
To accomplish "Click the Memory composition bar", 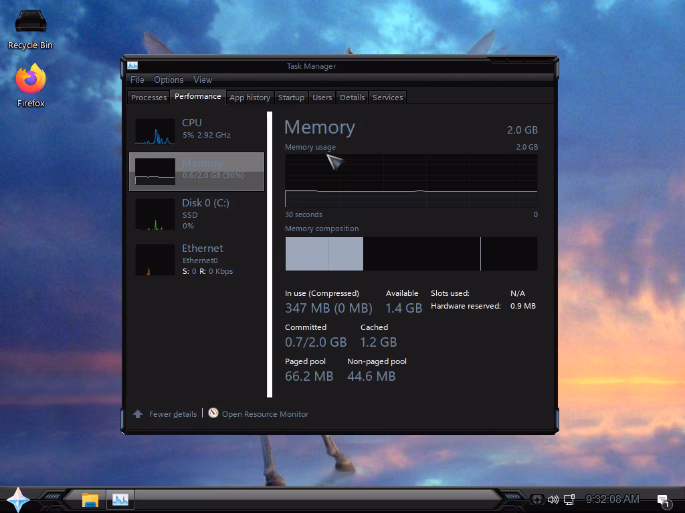I will click(411, 254).
